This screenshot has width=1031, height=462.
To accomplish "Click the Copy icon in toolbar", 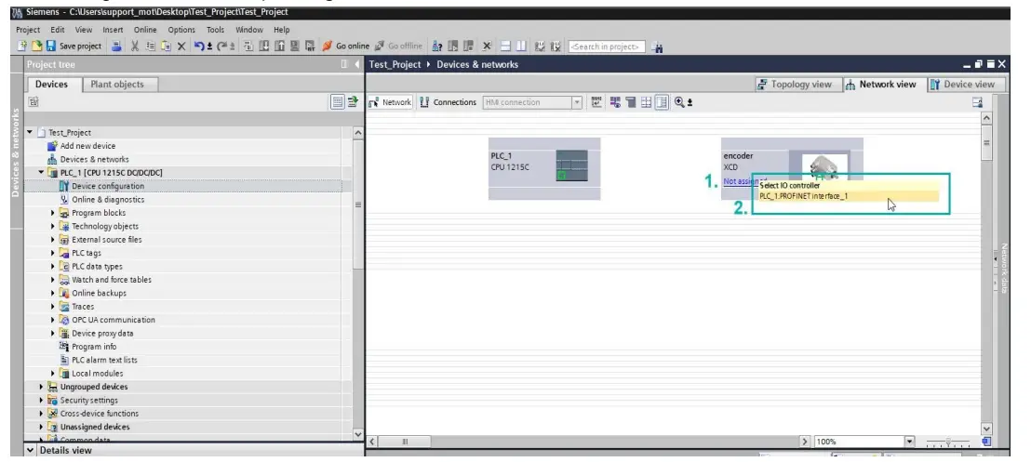I will click(151, 46).
